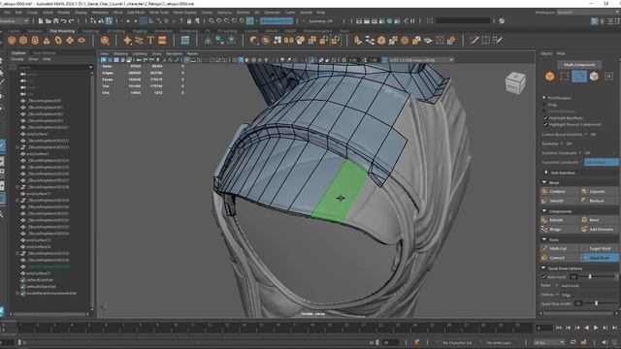
Task: Select the Drag radio option
Action: tap(543, 105)
